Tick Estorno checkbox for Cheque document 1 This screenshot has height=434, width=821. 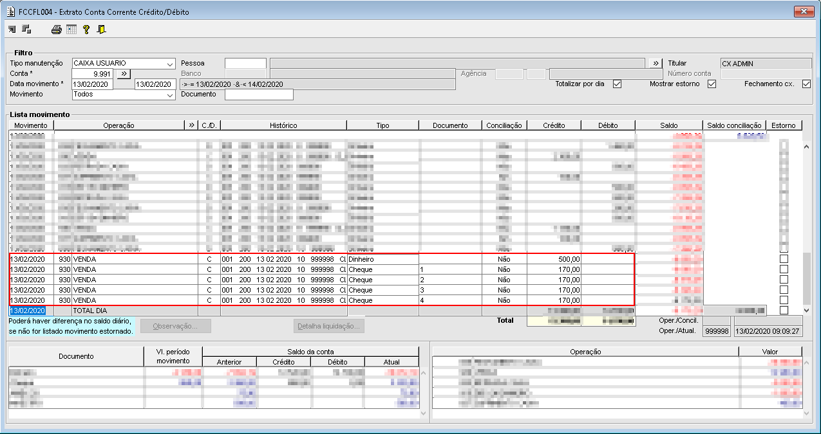784,269
